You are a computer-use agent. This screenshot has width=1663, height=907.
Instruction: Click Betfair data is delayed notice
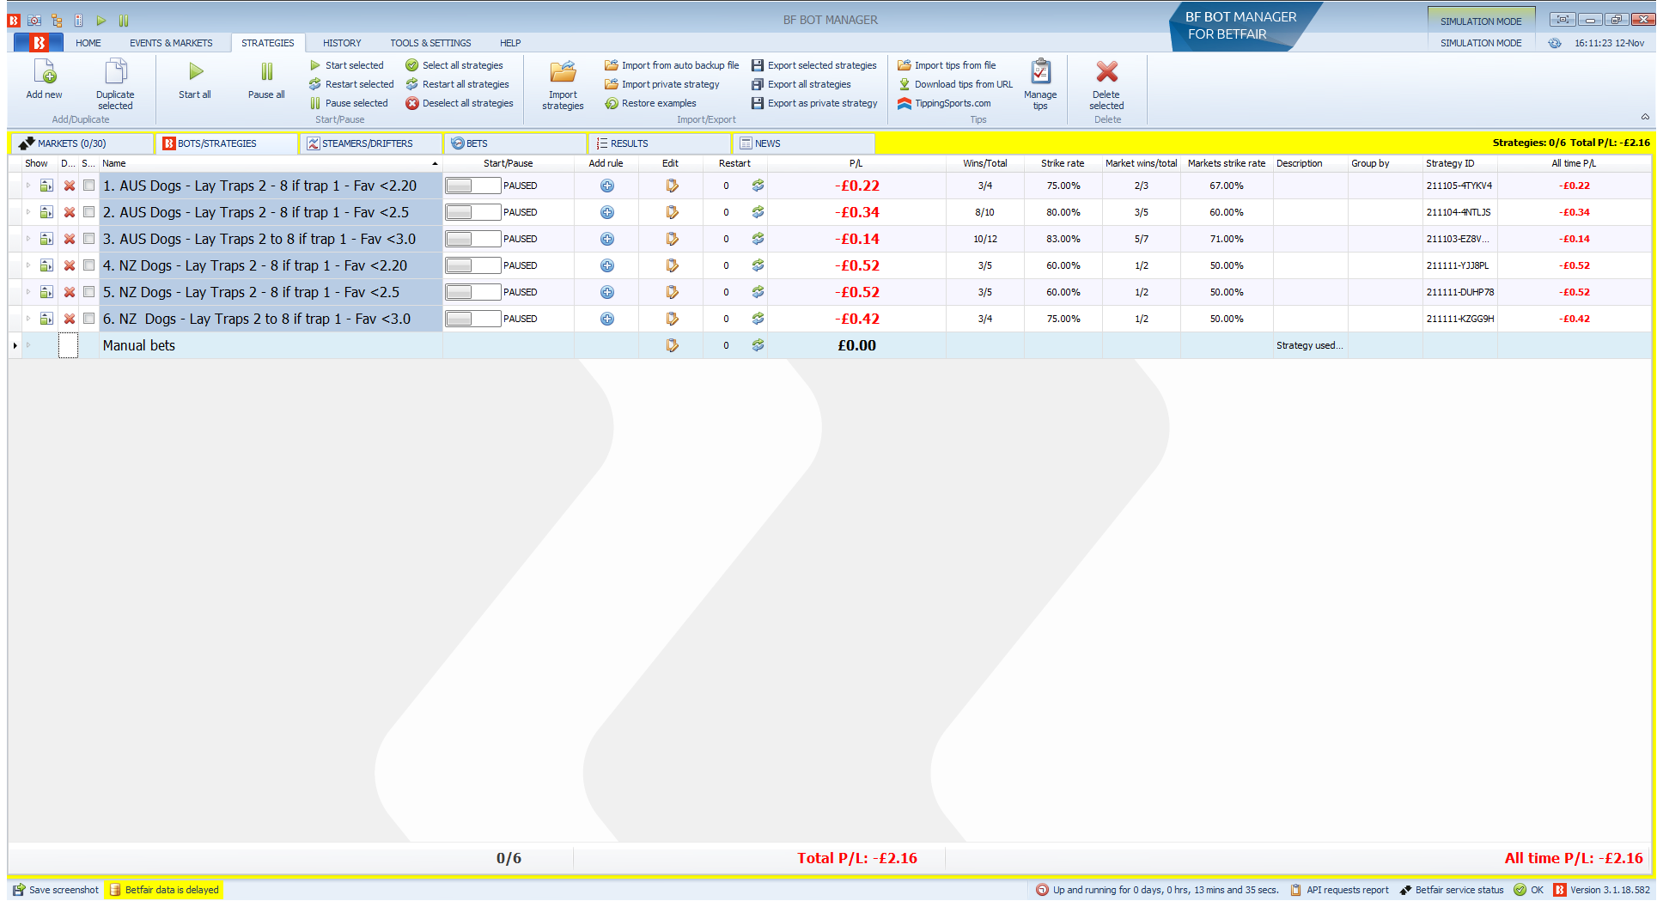pyautogui.click(x=163, y=890)
